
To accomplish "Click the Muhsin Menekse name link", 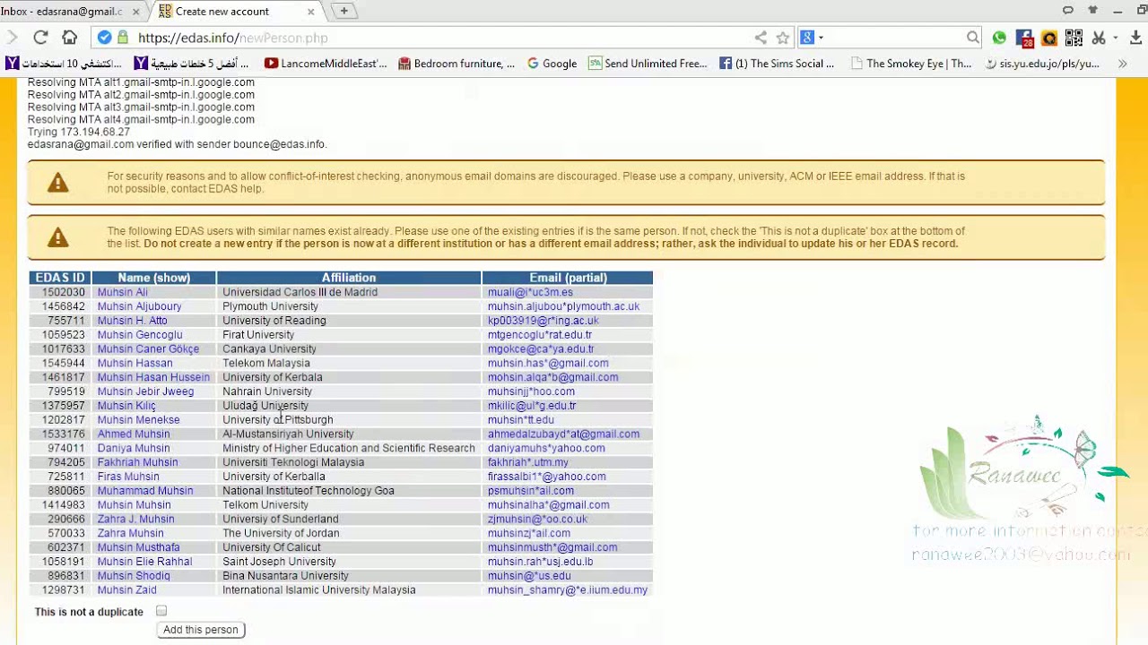I will point(139,419).
